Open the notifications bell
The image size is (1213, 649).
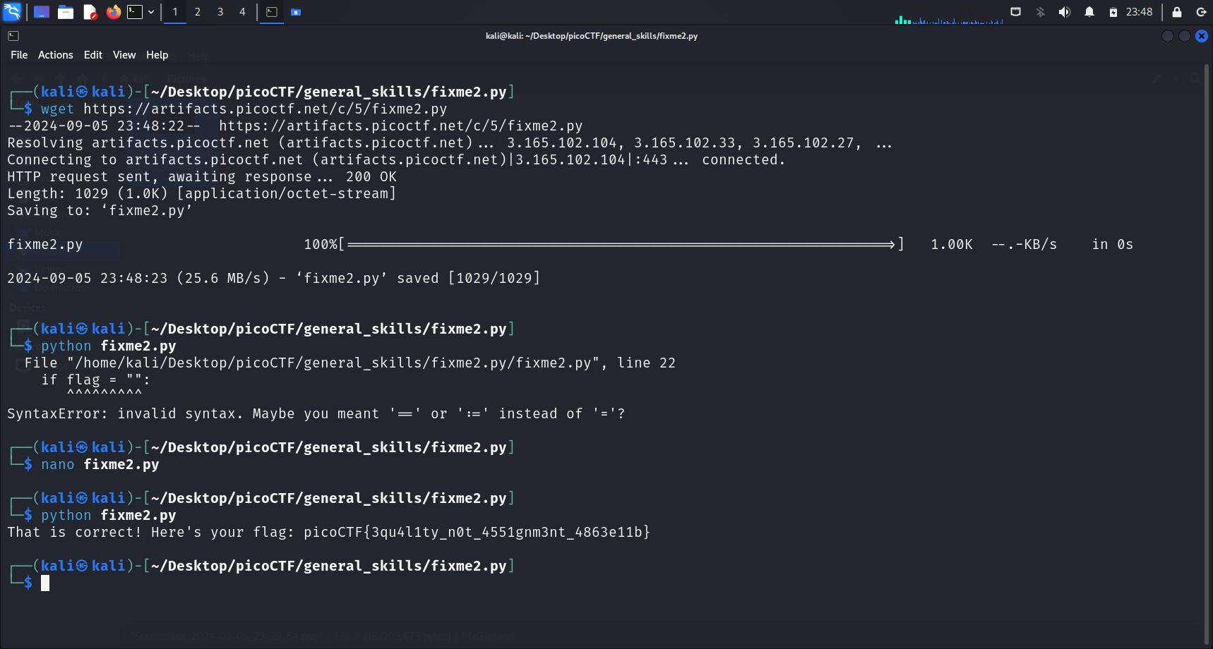tap(1089, 12)
